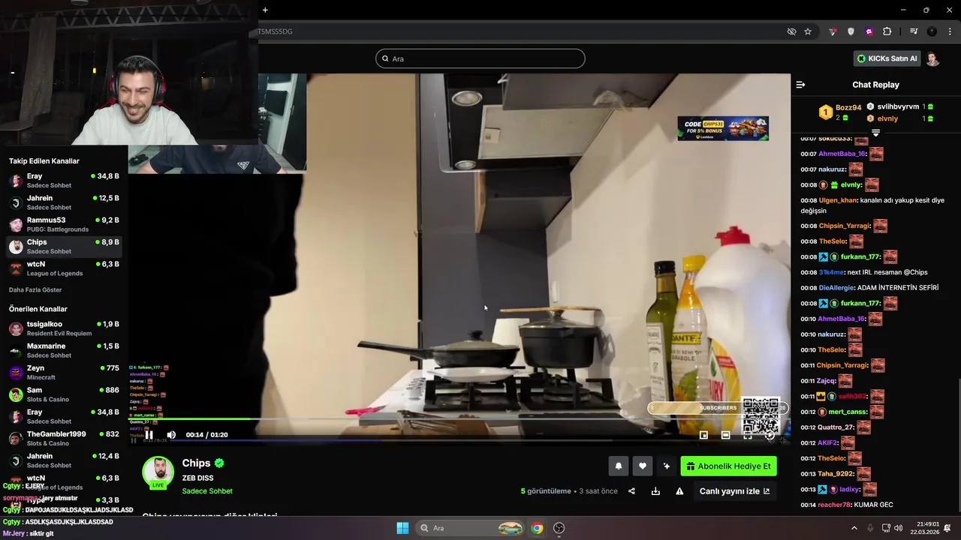Pause the clip playback

click(149, 435)
